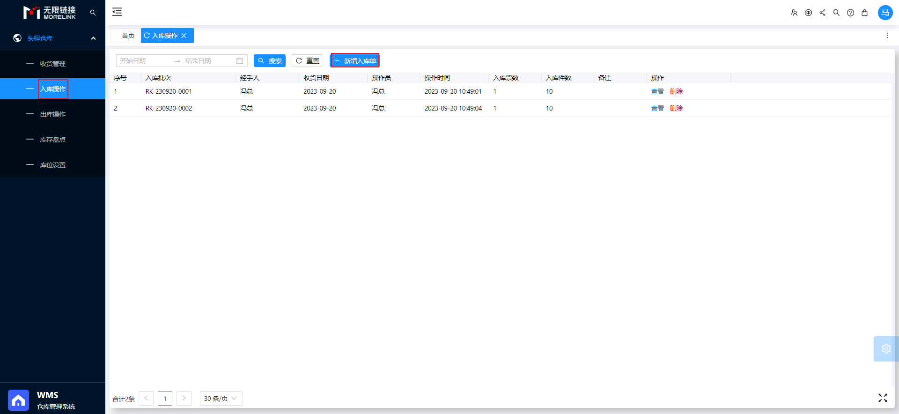Collapse the 头程仓库 menu group
This screenshot has height=414, width=899.
pyautogui.click(x=93, y=38)
